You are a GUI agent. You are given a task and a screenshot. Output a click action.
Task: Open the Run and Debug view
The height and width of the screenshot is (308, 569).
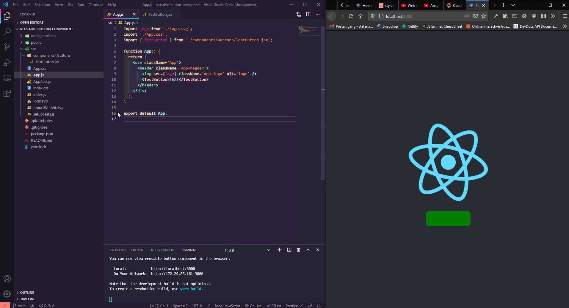7,62
